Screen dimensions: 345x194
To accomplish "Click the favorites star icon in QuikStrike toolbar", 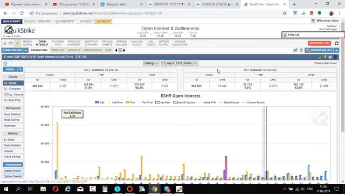I will [x=4, y=43].
